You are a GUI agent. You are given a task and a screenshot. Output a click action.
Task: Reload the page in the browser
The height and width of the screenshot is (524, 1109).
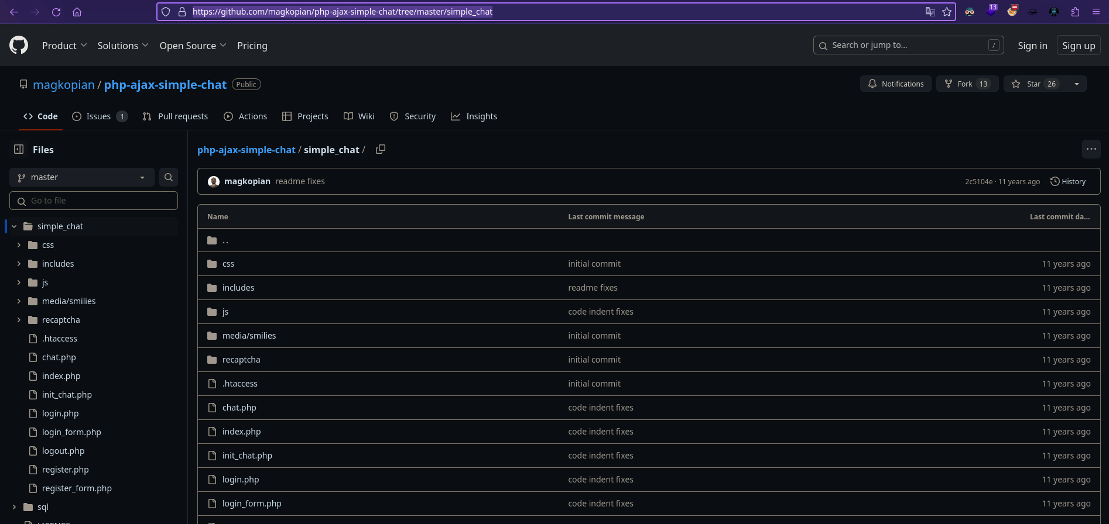[56, 12]
